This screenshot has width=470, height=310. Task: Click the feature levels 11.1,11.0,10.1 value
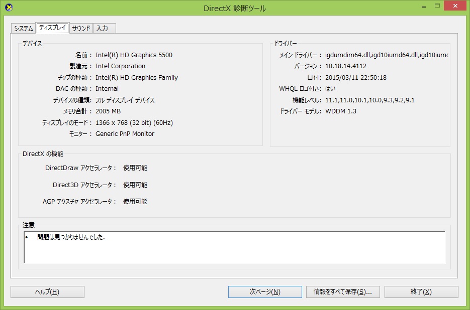tap(369, 100)
